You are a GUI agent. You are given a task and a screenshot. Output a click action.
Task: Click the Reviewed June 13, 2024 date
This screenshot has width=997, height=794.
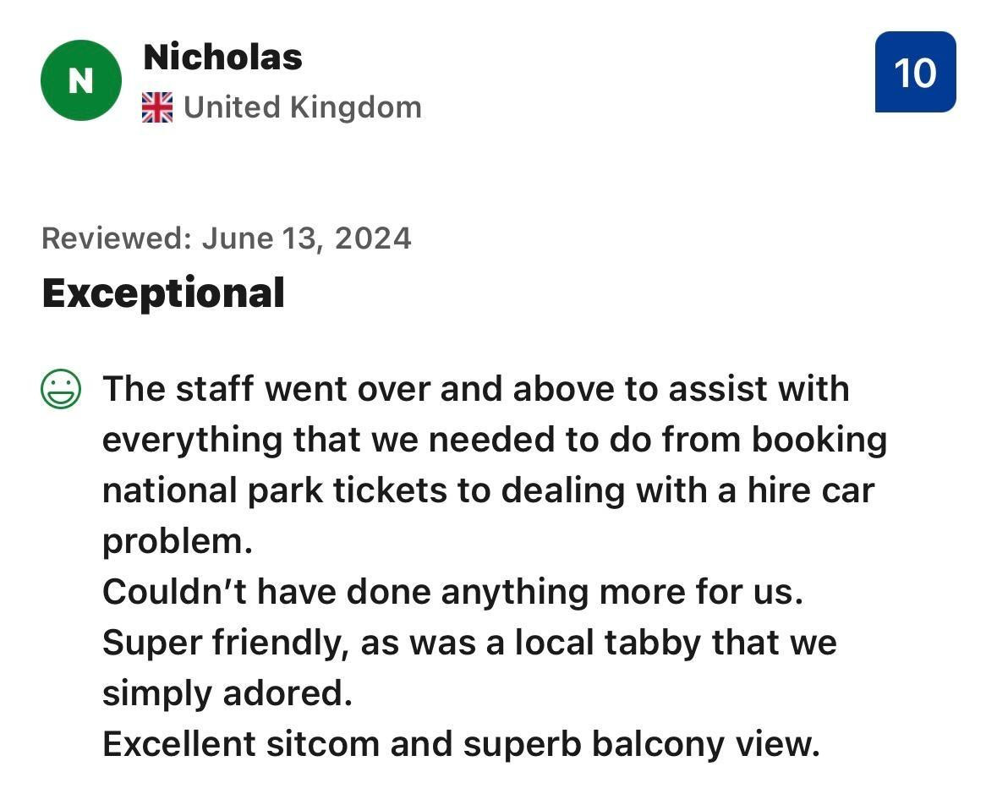(x=227, y=238)
